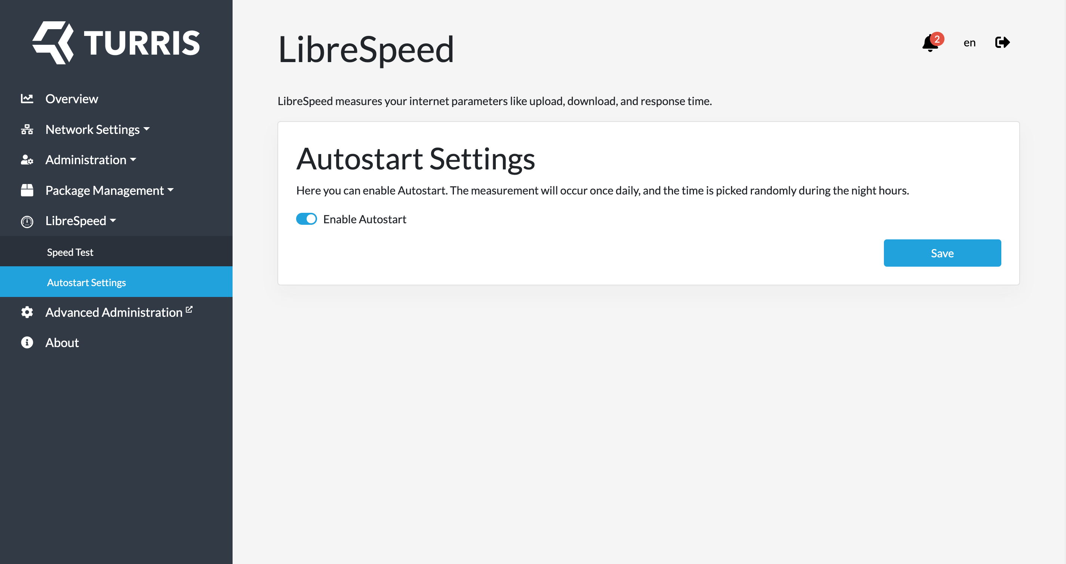Disable the Enable Autostart switch
The image size is (1066, 564).
[307, 219]
